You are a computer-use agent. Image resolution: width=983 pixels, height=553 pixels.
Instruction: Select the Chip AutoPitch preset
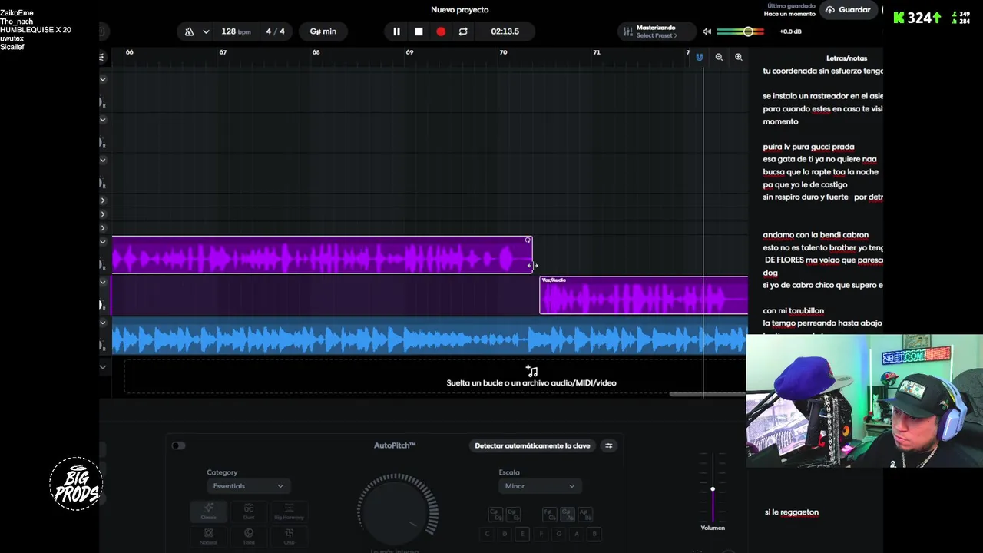(289, 536)
